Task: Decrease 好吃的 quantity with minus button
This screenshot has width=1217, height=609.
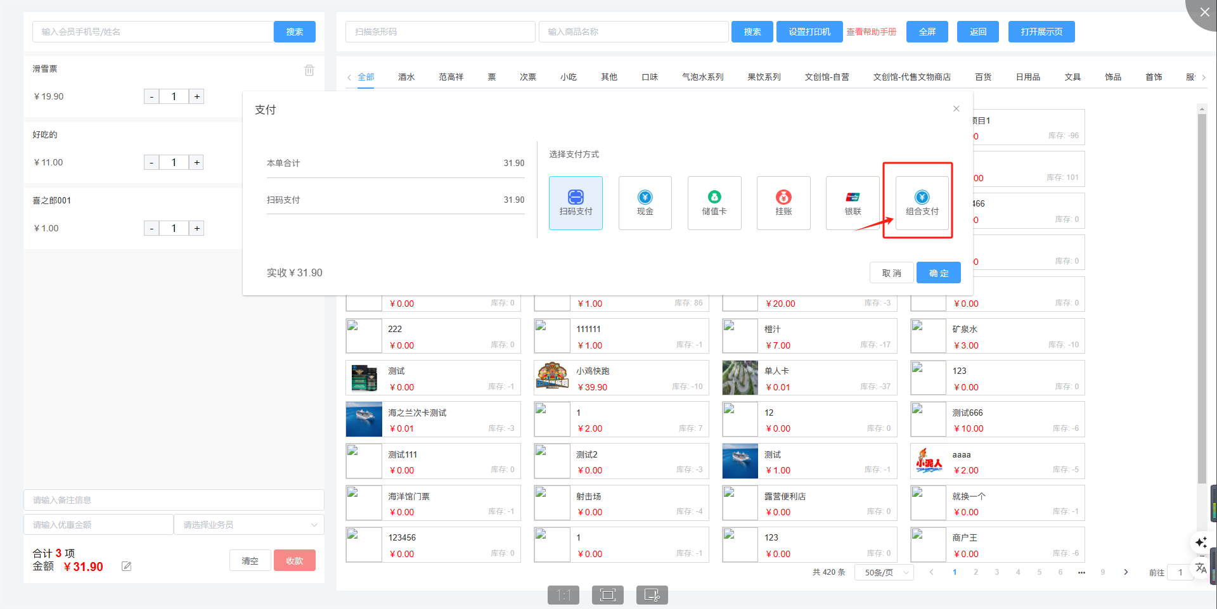Action: tap(151, 162)
